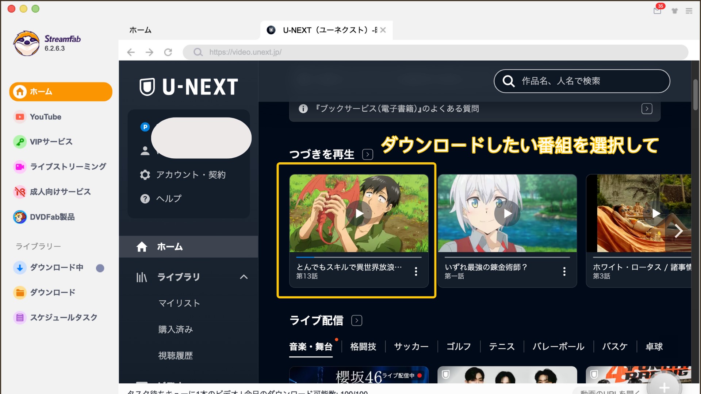The image size is (701, 394).
Task: Click the browser refresh icon
Action: pos(168,52)
